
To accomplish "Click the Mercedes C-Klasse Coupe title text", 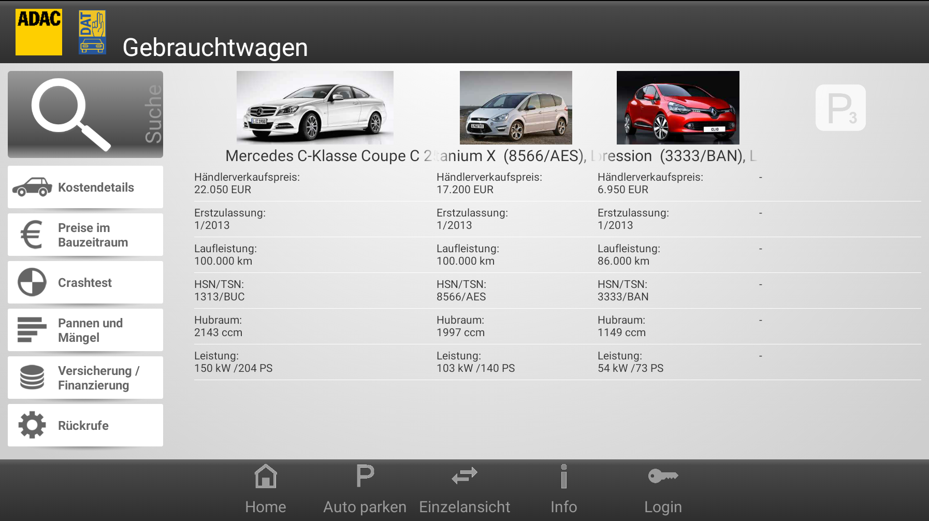I will click(x=322, y=156).
